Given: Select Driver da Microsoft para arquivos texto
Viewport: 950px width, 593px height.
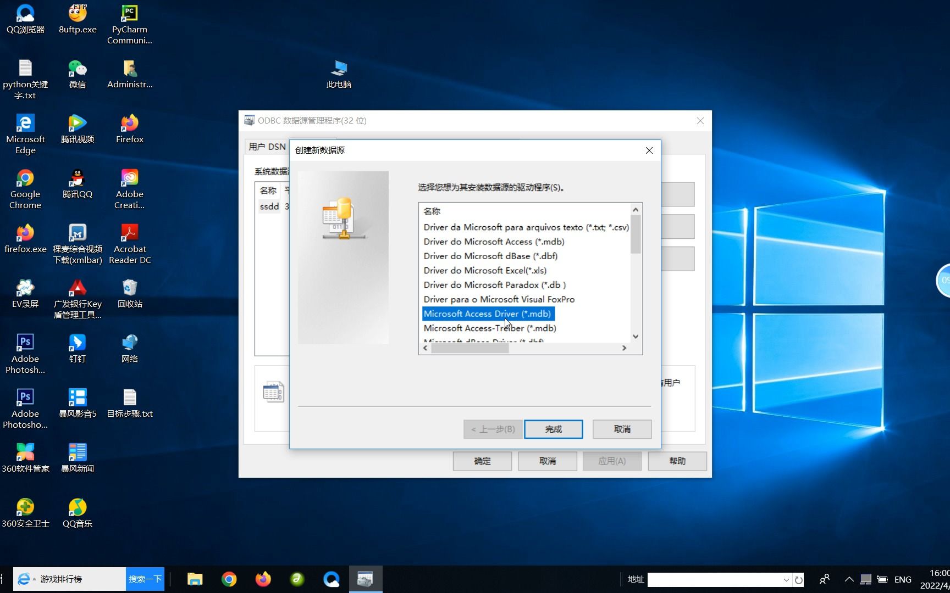Looking at the screenshot, I should [526, 227].
